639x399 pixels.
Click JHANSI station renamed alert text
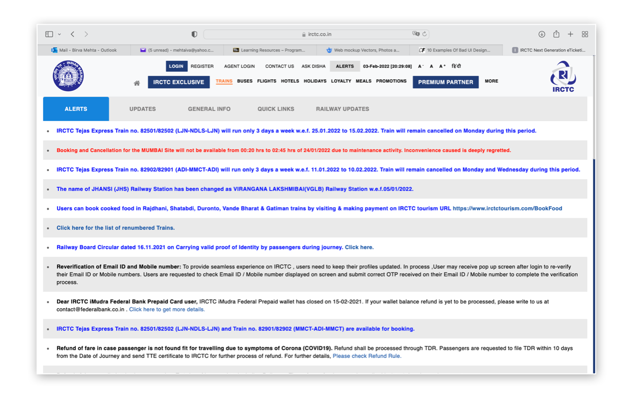pos(235,189)
